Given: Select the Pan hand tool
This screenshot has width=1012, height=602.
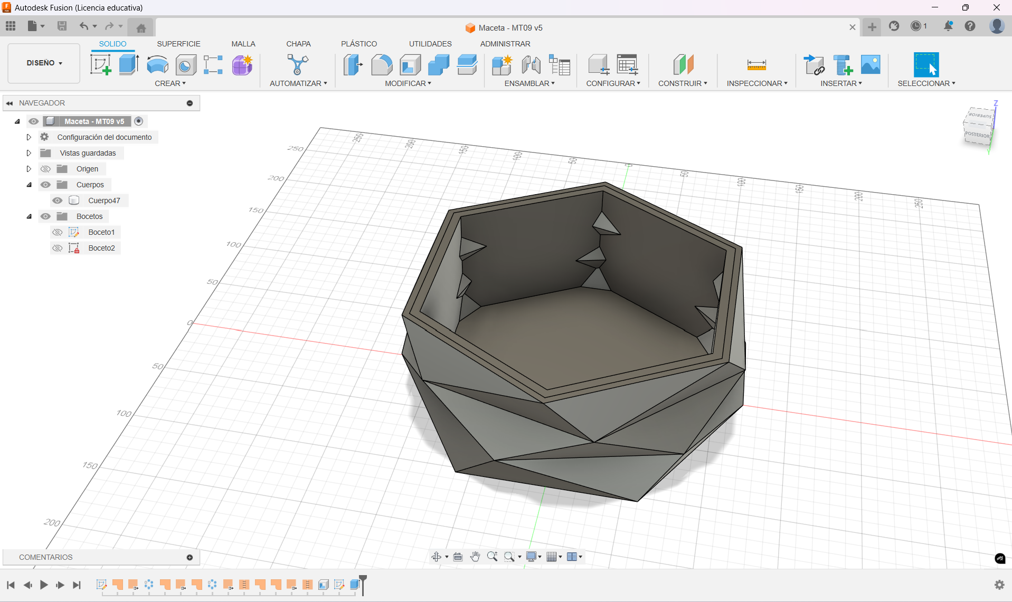Looking at the screenshot, I should tap(475, 557).
